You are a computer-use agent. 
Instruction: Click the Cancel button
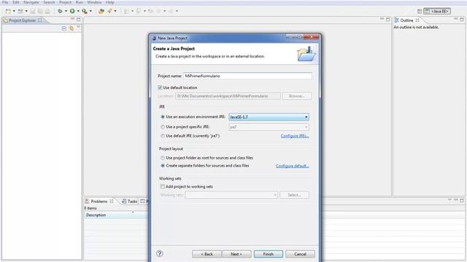300,254
